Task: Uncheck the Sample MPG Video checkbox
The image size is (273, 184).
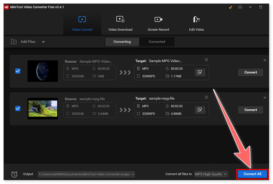Action: pyautogui.click(x=18, y=71)
